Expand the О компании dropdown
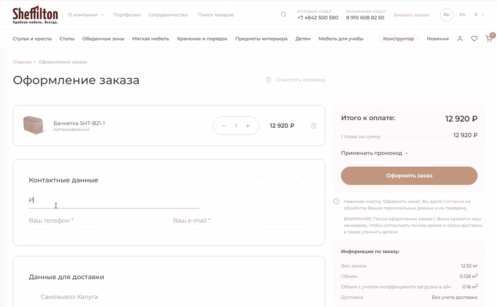Image resolution: width=497 pixels, height=307 pixels. 86,14
